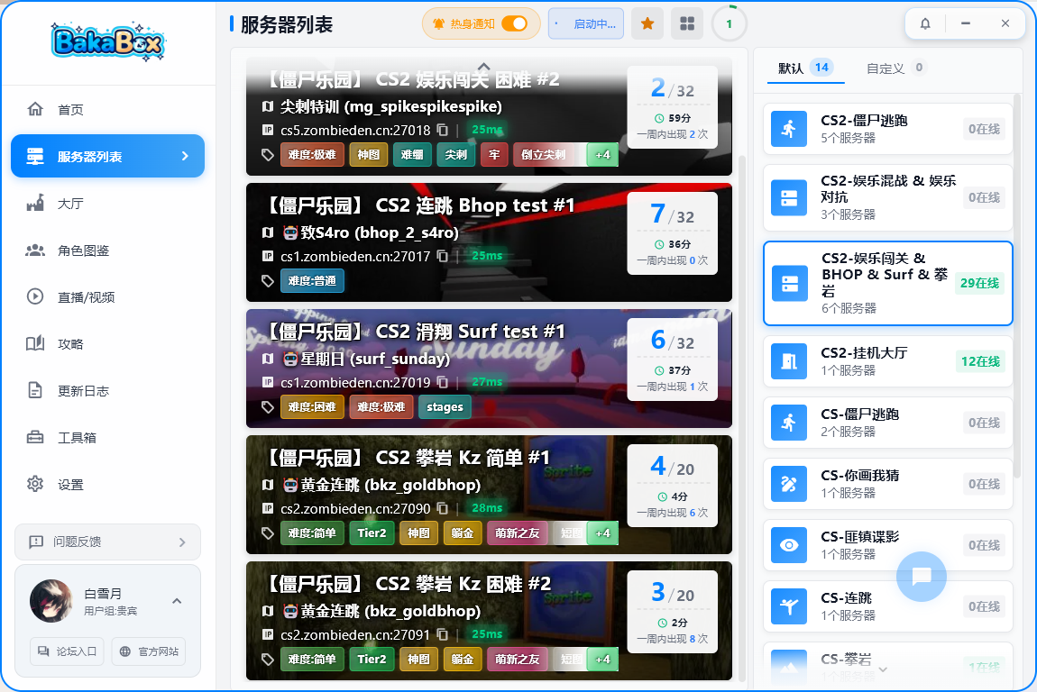Click the server list vertical scrollbar

click(x=742, y=416)
